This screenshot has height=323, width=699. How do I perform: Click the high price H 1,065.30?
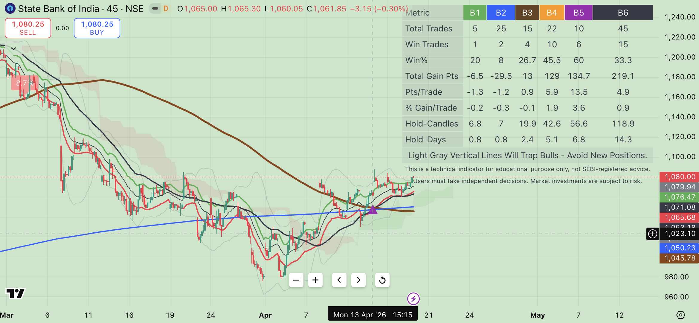(x=241, y=9)
